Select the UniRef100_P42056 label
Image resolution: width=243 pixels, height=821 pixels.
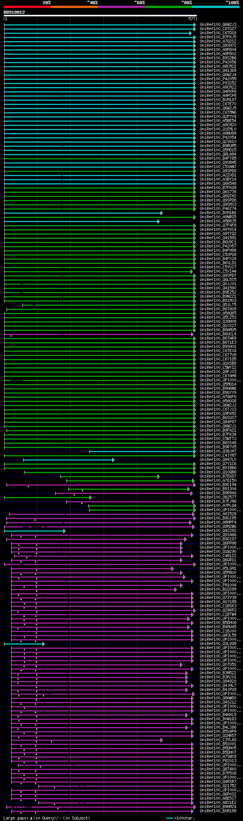218,62
